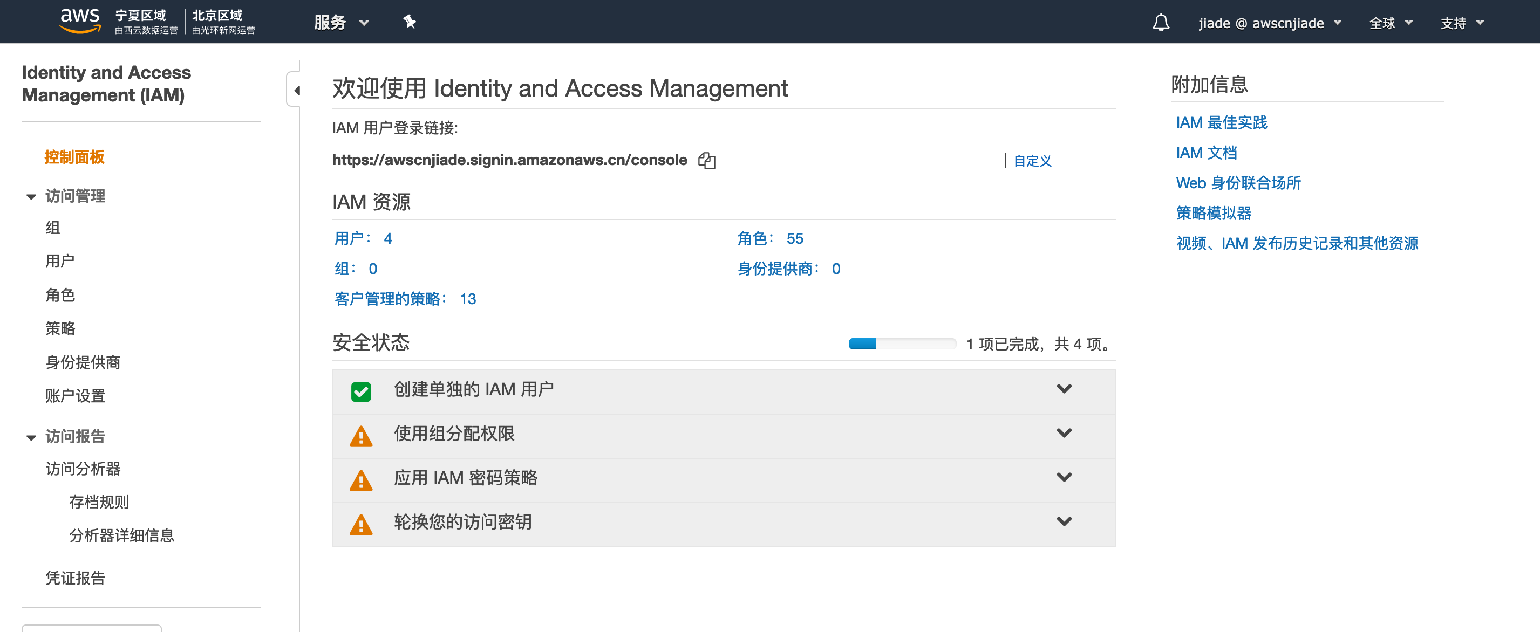Screen dimensions: 1540x632
Task: Click the security status progress bar
Action: [x=902, y=344]
